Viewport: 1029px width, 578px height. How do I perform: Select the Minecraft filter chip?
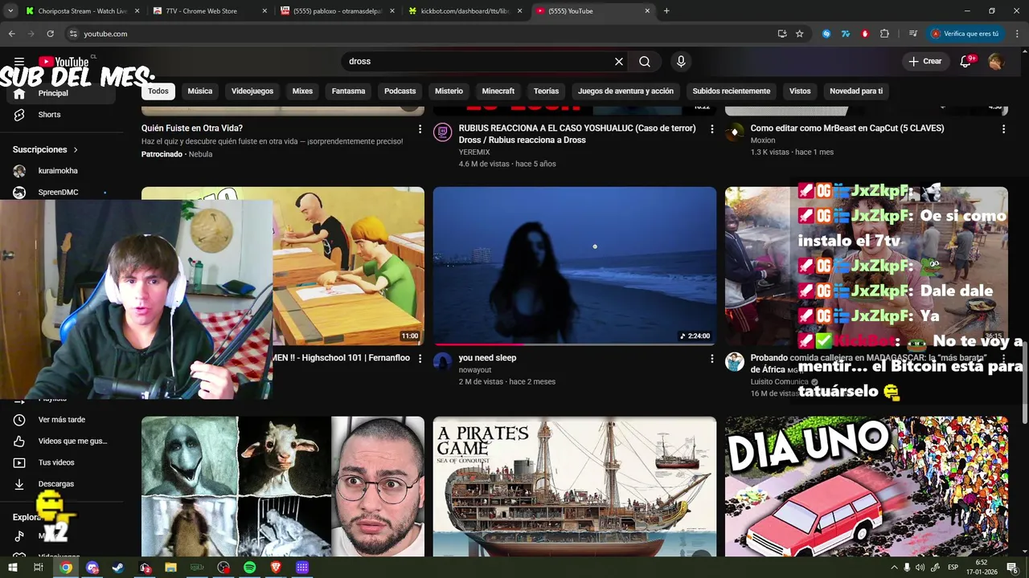coord(498,91)
